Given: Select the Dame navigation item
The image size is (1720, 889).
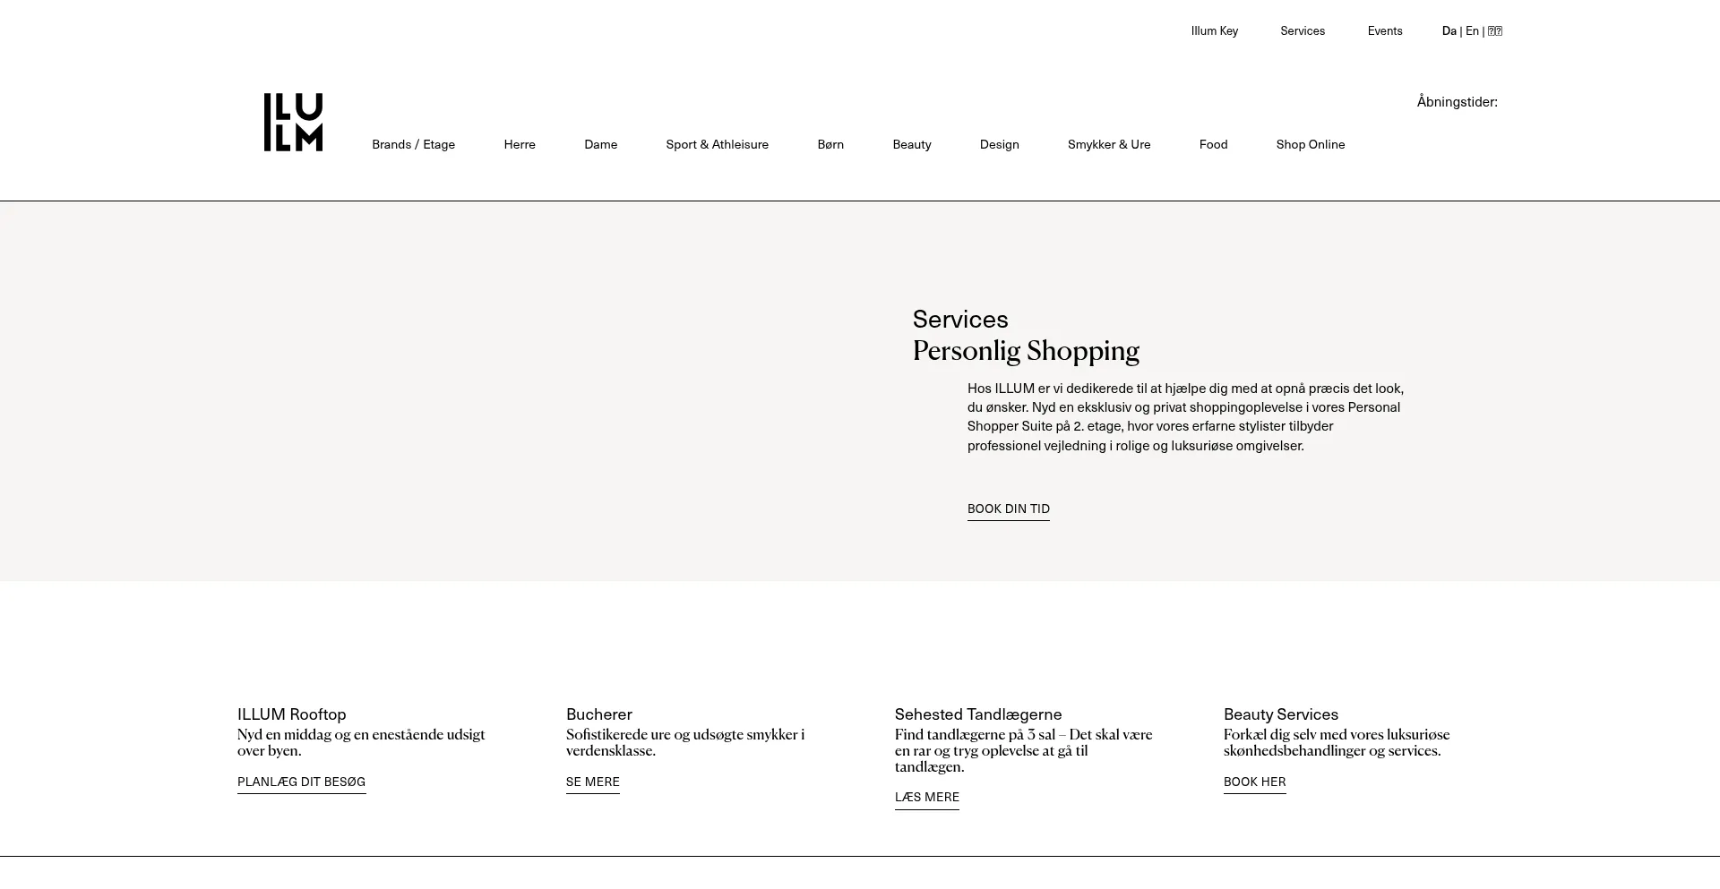Looking at the screenshot, I should coord(600,144).
